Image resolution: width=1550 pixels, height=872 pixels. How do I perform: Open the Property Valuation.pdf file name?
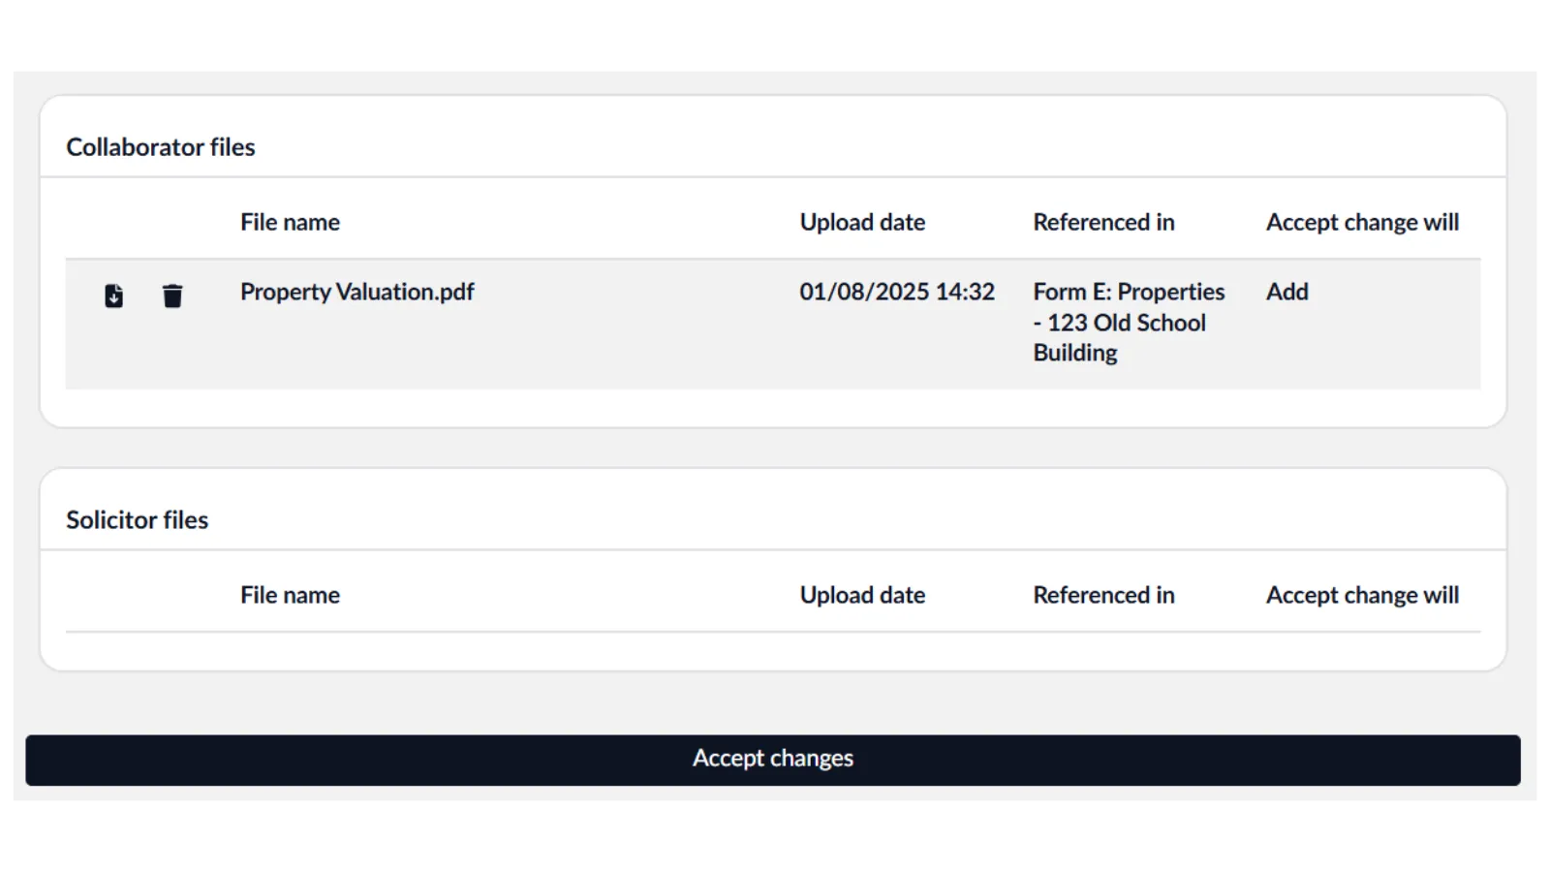click(x=356, y=292)
